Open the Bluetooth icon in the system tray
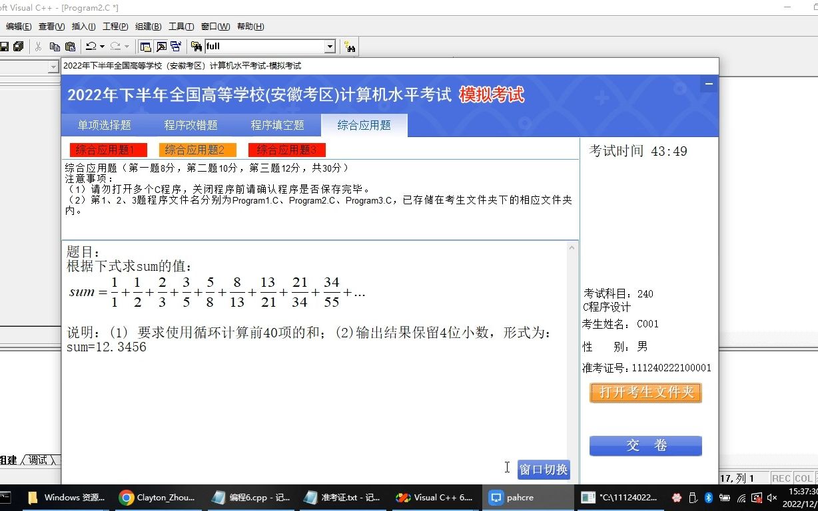 coord(708,497)
